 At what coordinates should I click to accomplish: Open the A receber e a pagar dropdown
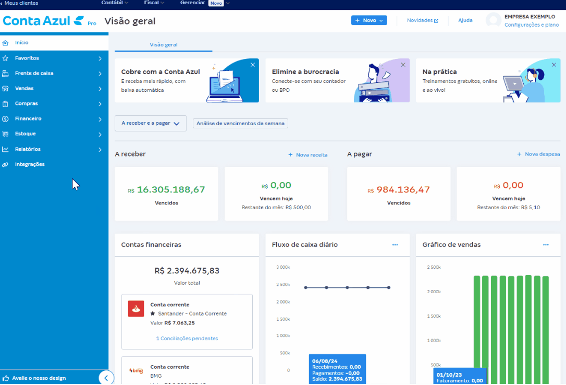coord(151,123)
